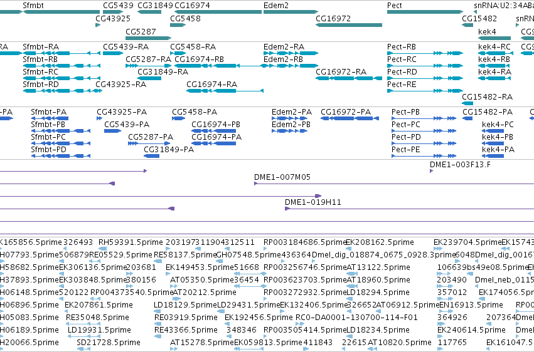The height and width of the screenshot is (352, 534).
Task: Select the Sfmbt-RB transcript label
Action: [x=40, y=59]
